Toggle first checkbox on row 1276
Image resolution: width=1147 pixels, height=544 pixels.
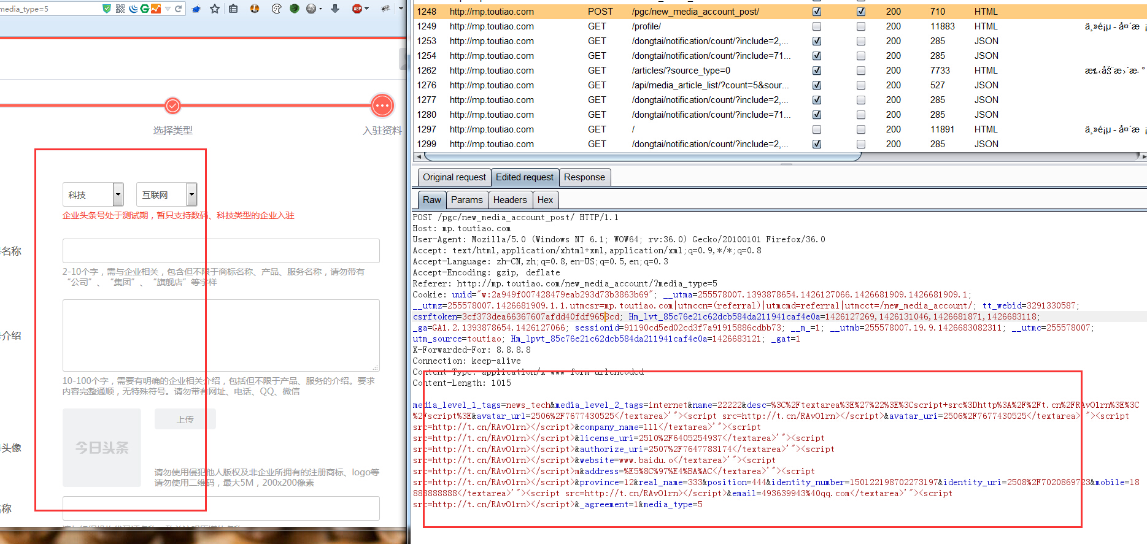[x=817, y=85]
